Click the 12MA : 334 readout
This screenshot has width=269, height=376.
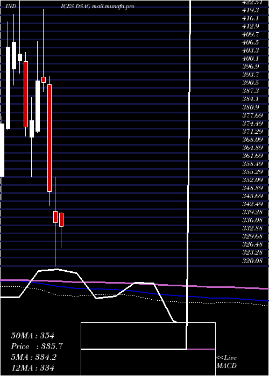(x=32, y=367)
